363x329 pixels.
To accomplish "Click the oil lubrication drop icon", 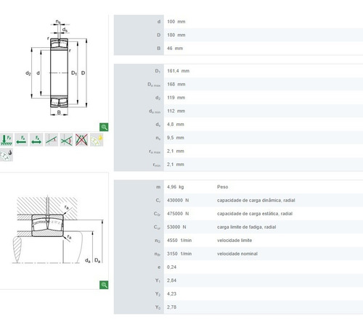I will (7, 155).
